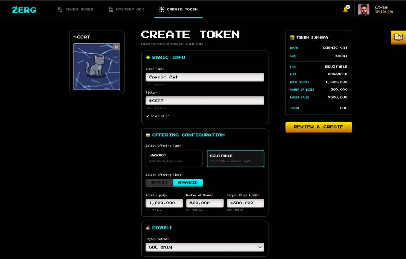Click the summary payout value SOL
This screenshot has height=259, width=406.
click(343, 108)
